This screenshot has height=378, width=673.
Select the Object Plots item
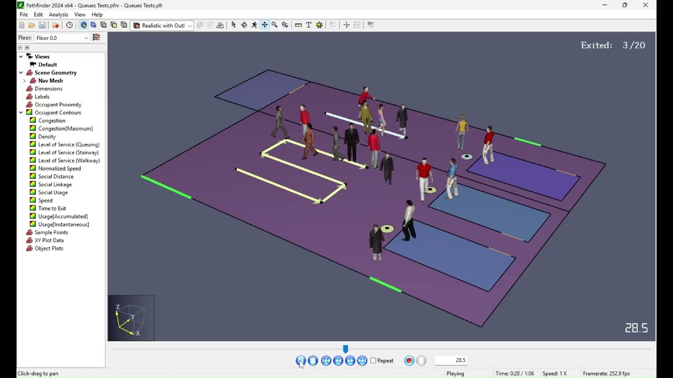[x=49, y=248]
